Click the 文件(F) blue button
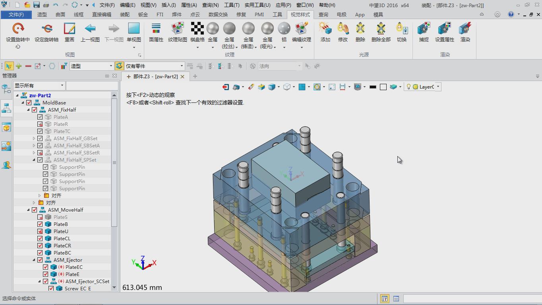This screenshot has height=305, width=542. tap(16, 15)
